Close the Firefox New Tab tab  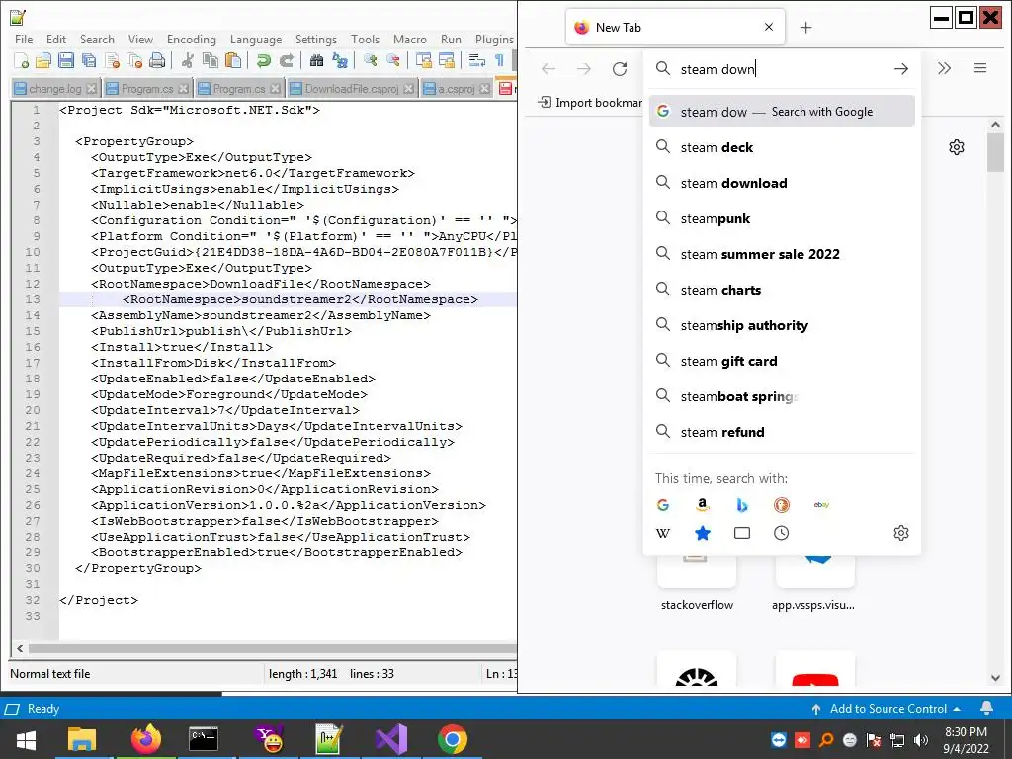pyautogui.click(x=769, y=27)
